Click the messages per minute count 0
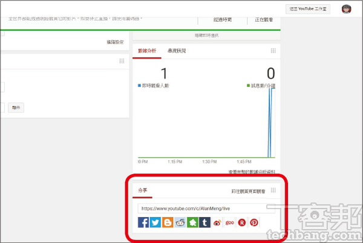 271,74
